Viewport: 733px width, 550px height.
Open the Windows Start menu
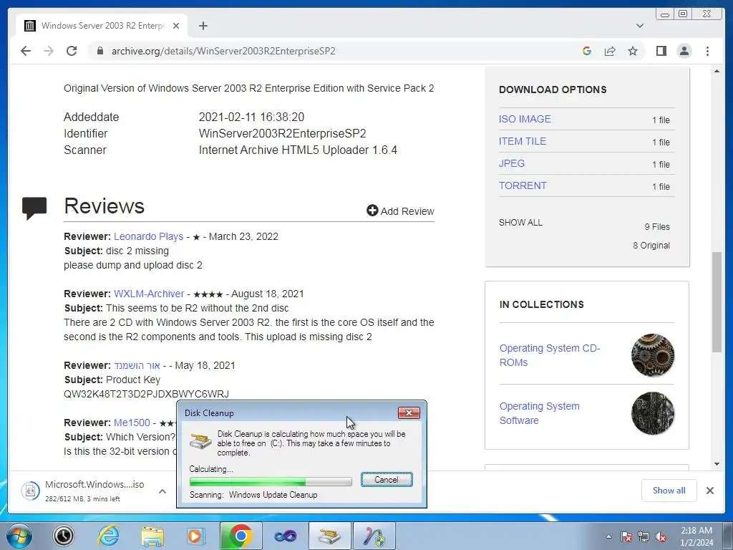(x=19, y=536)
